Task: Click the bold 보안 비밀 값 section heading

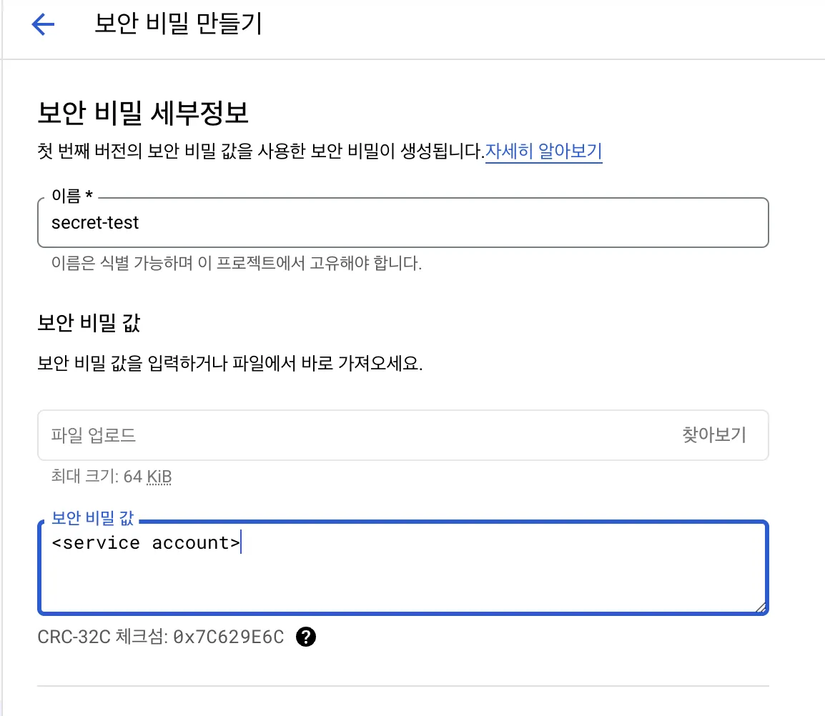Action: 89,323
